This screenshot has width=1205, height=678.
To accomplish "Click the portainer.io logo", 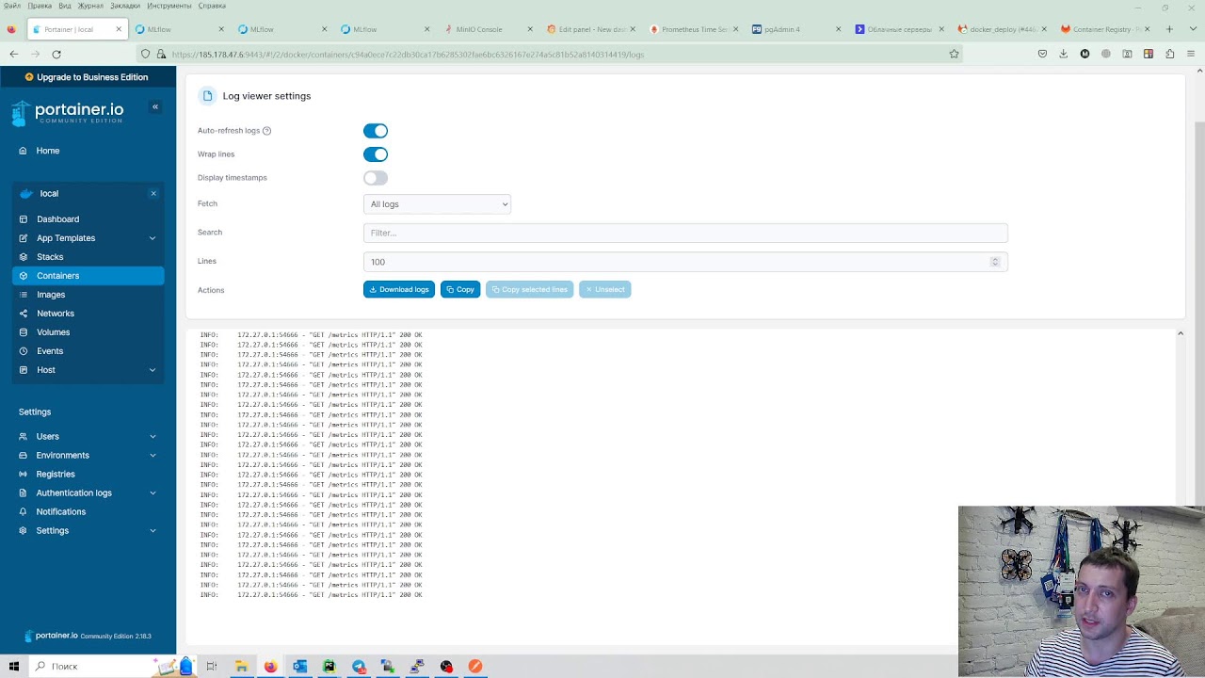I will click(x=67, y=113).
